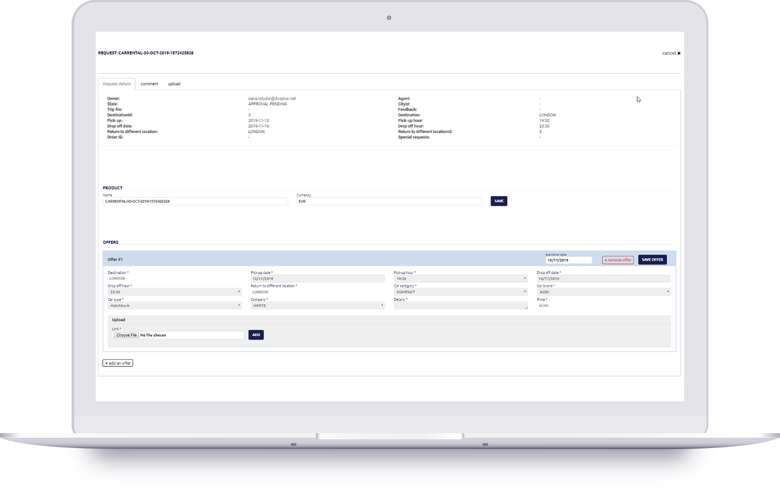Select the Request details tab
Screen dimensions: 780x488
(x=117, y=84)
